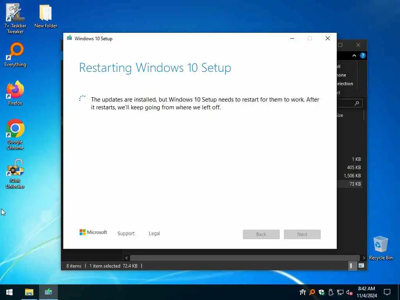
Task: Select the 1,506 KB file row
Action: point(350,176)
